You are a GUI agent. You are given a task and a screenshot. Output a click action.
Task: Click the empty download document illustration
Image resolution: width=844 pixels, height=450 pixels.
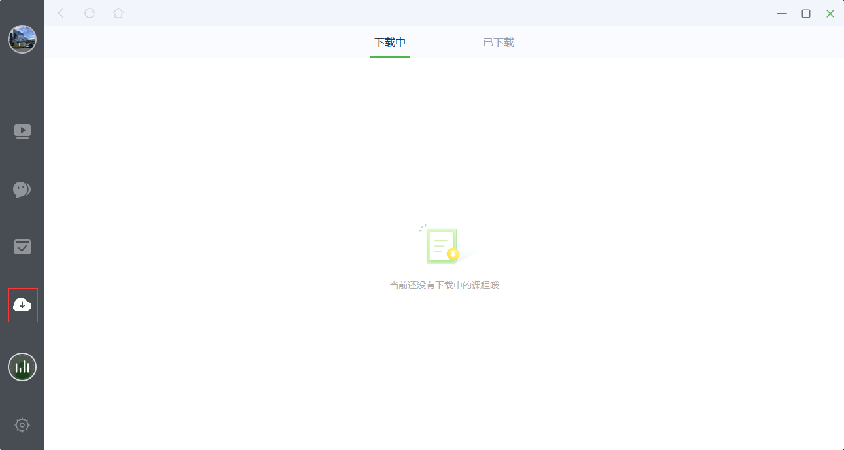point(441,245)
